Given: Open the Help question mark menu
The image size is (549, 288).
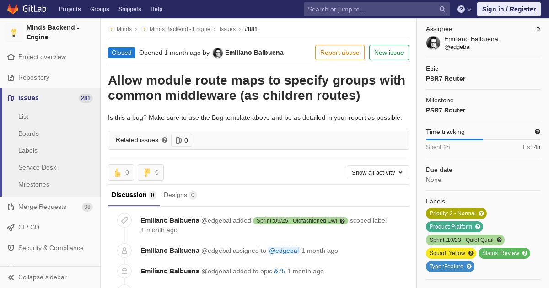Looking at the screenshot, I should point(464,9).
